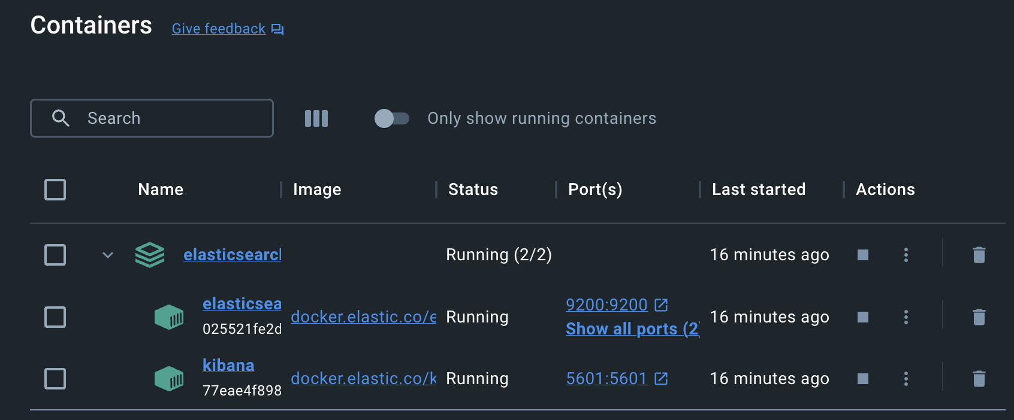Open the docker.elastic.co/k image link
This screenshot has width=1014, height=420.
tap(364, 379)
